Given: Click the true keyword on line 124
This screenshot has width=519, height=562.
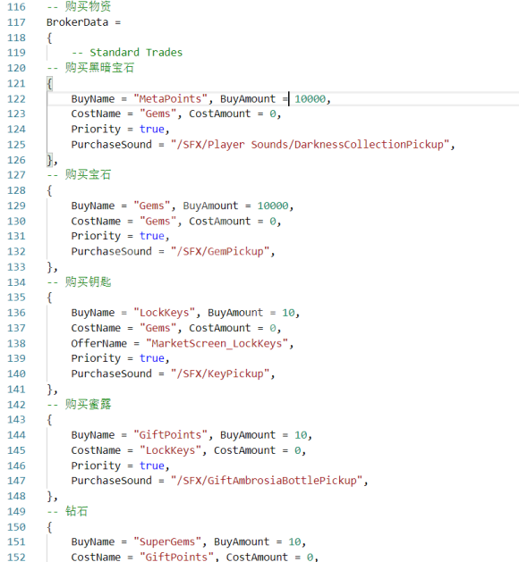Looking at the screenshot, I should click(x=152, y=129).
